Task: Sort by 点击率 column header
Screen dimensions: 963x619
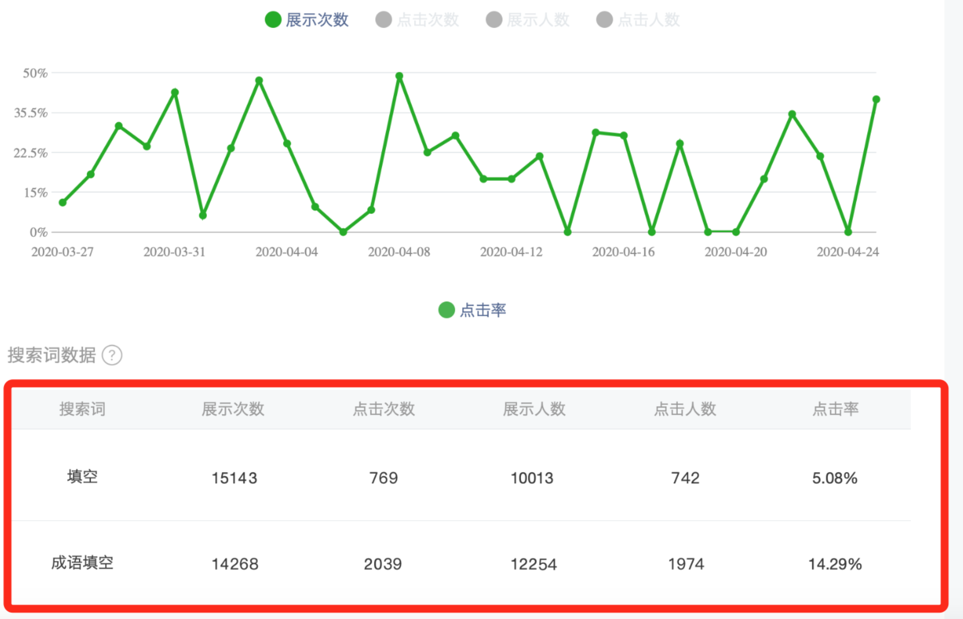Action: click(835, 409)
